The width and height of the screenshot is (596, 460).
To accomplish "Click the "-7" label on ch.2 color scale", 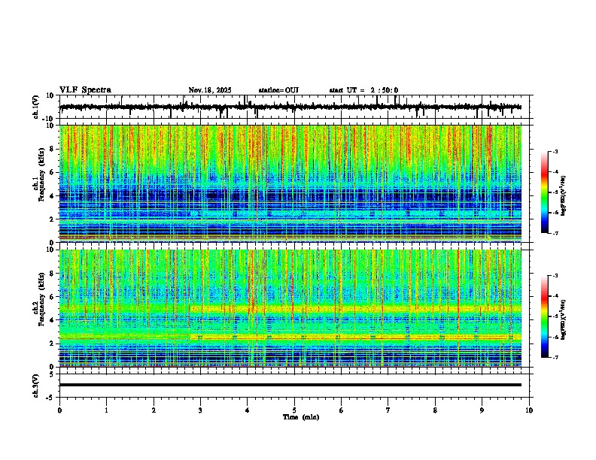I will 555,357.
